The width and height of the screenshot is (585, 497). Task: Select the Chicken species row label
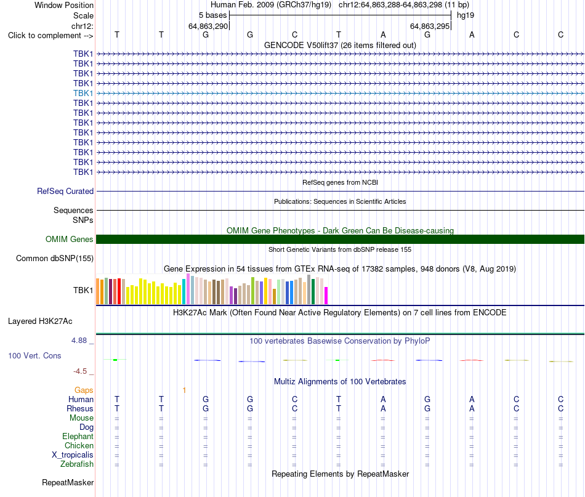[x=79, y=445]
